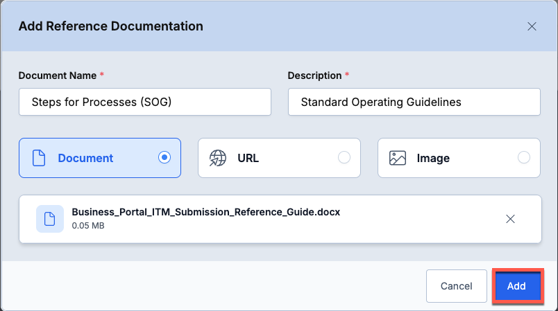Click the Business_Portal_ITM_Submission_Reference_Guide.docx filename
Image resolution: width=558 pixels, height=311 pixels.
tap(206, 212)
